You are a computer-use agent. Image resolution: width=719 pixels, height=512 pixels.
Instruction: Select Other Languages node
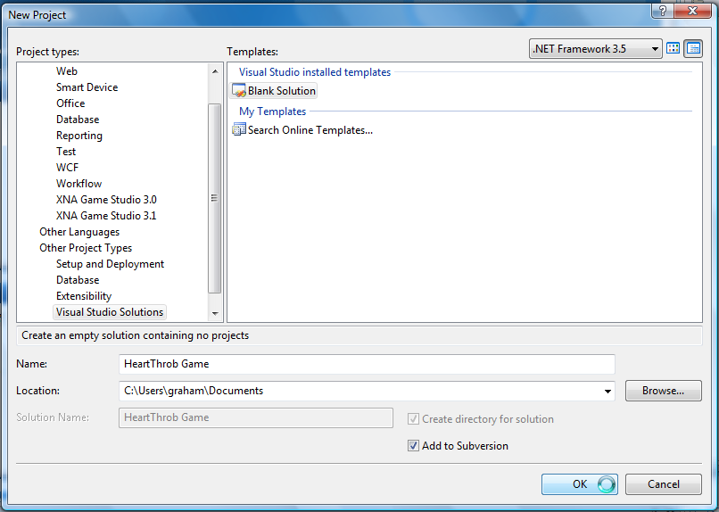[79, 232]
